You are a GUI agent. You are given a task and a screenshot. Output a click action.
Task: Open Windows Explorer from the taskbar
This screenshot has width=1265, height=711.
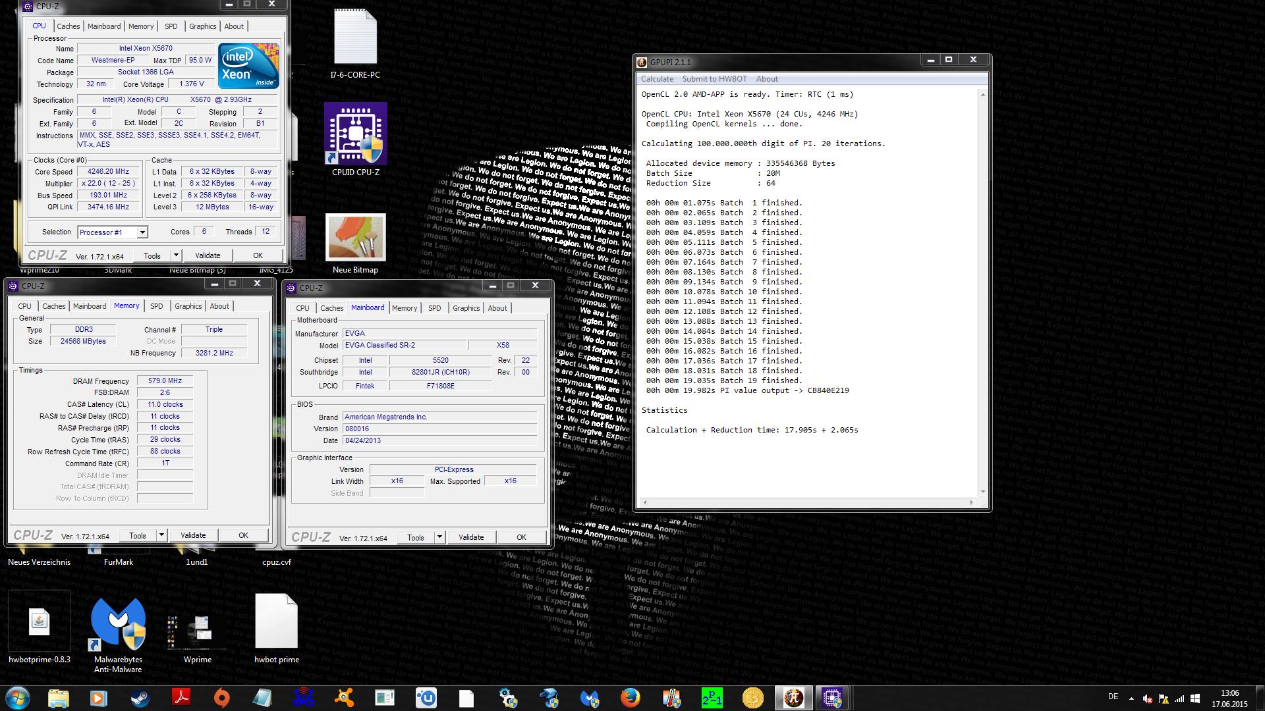pyautogui.click(x=59, y=698)
